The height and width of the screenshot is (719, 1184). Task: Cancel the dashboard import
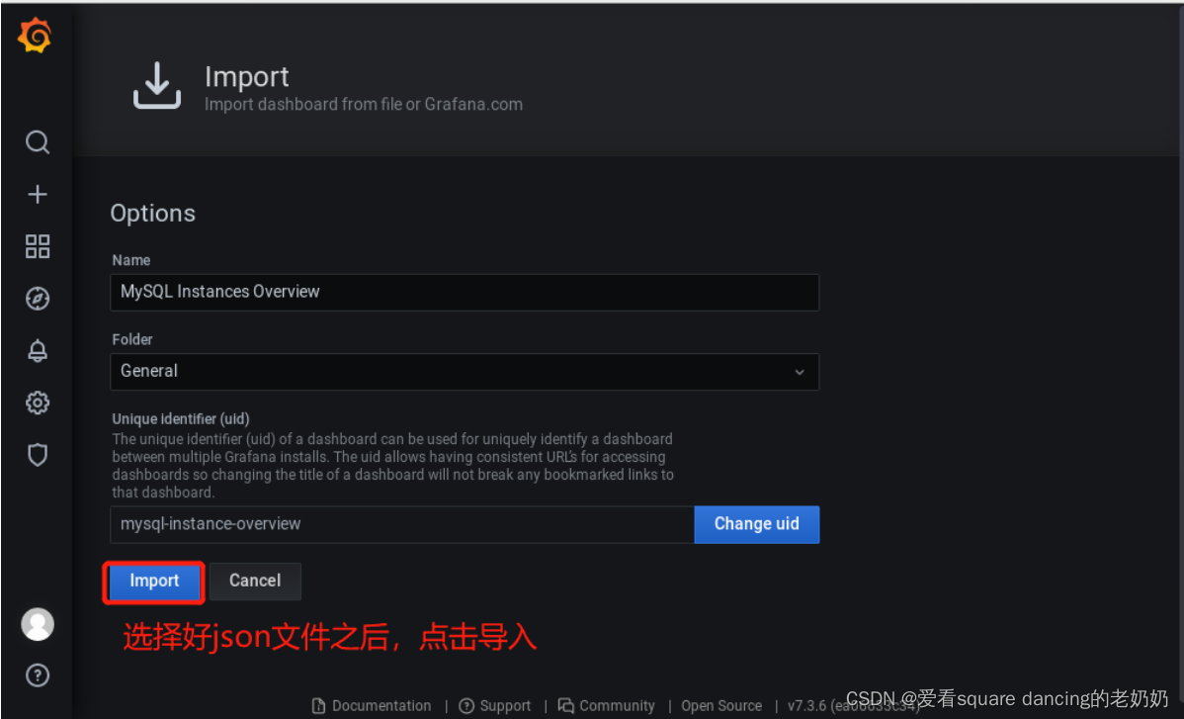(x=255, y=581)
